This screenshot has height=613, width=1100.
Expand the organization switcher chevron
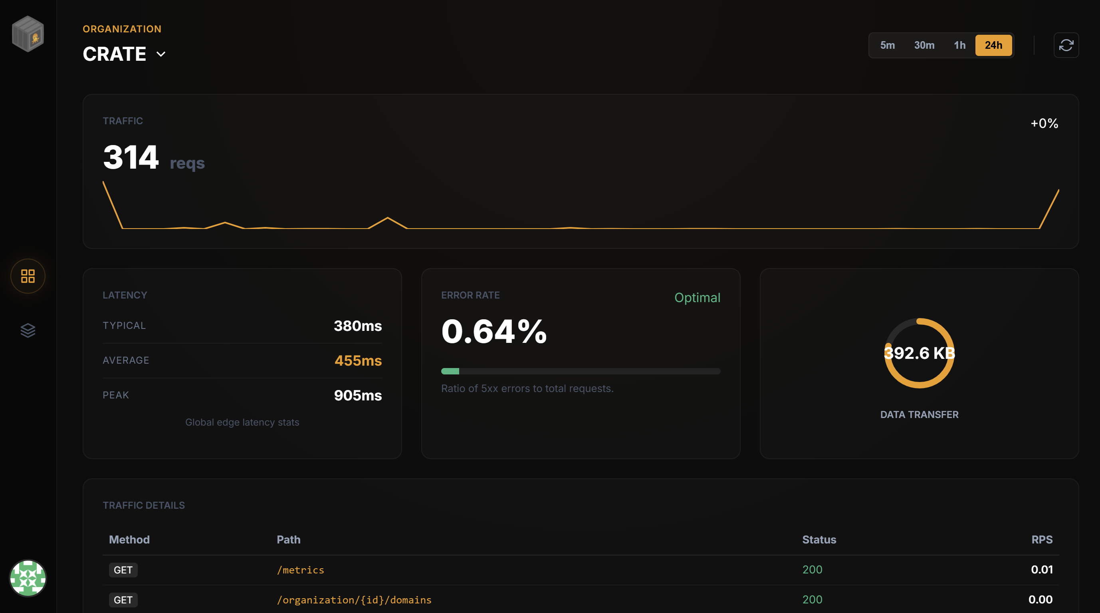161,54
